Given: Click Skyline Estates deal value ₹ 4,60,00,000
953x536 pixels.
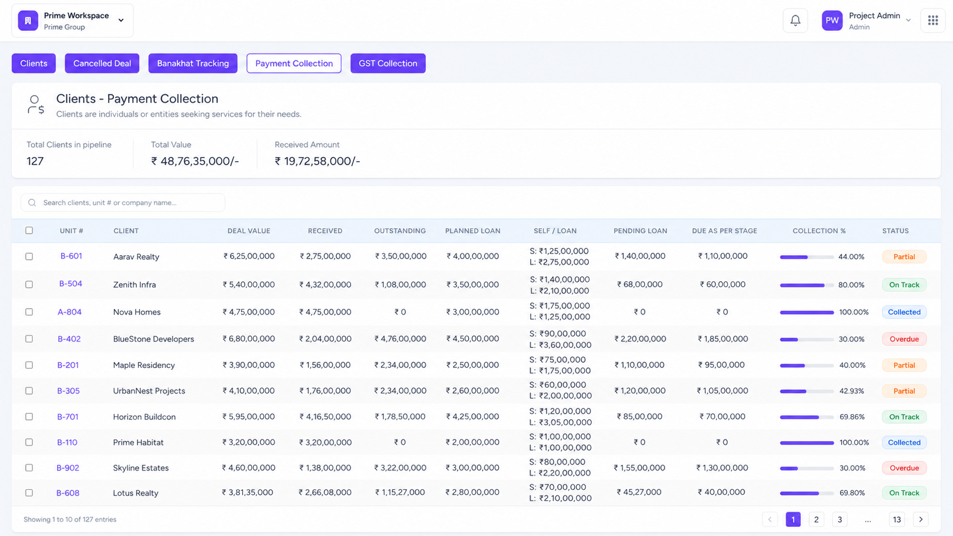Looking at the screenshot, I should point(249,468).
